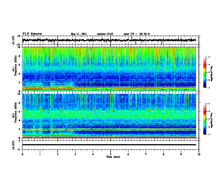The height and width of the screenshot is (173, 224).
Task: Click the "ch.3(V)" y-axis label
Action: 14,145
